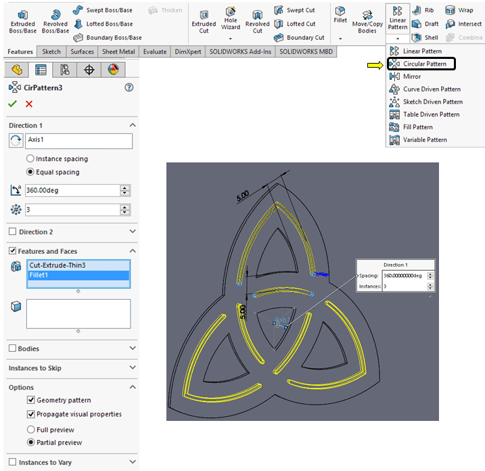Open the Hole Wizard tool
Viewport: 485px width, 471px height.
pyautogui.click(x=231, y=21)
